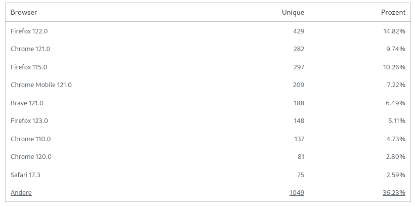Select the Firefox 123.0 row
Screen dimensions: 415x206
point(208,121)
